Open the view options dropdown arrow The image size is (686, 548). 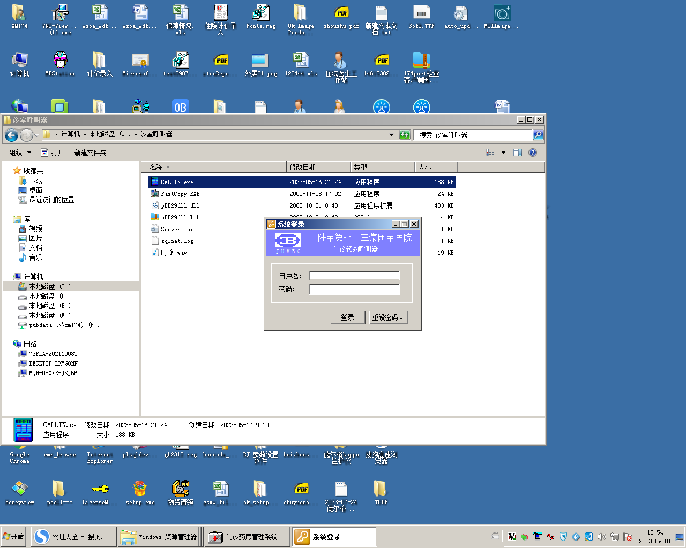(503, 153)
